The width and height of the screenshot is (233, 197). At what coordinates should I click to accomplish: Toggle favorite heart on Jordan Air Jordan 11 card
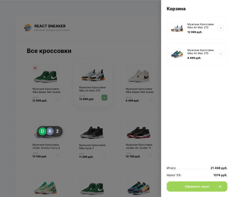(128, 124)
